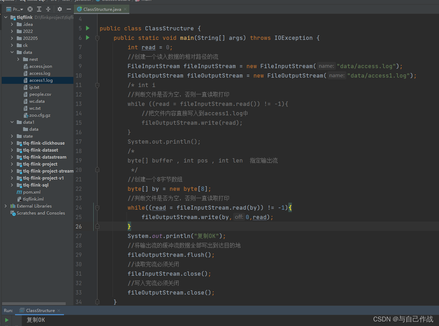Open access.log file in project tree
This screenshot has width=439, height=326.
[x=39, y=73]
